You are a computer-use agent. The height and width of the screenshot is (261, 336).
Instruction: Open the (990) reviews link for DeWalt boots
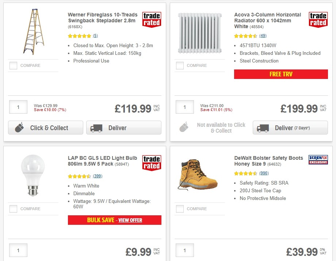point(264,173)
